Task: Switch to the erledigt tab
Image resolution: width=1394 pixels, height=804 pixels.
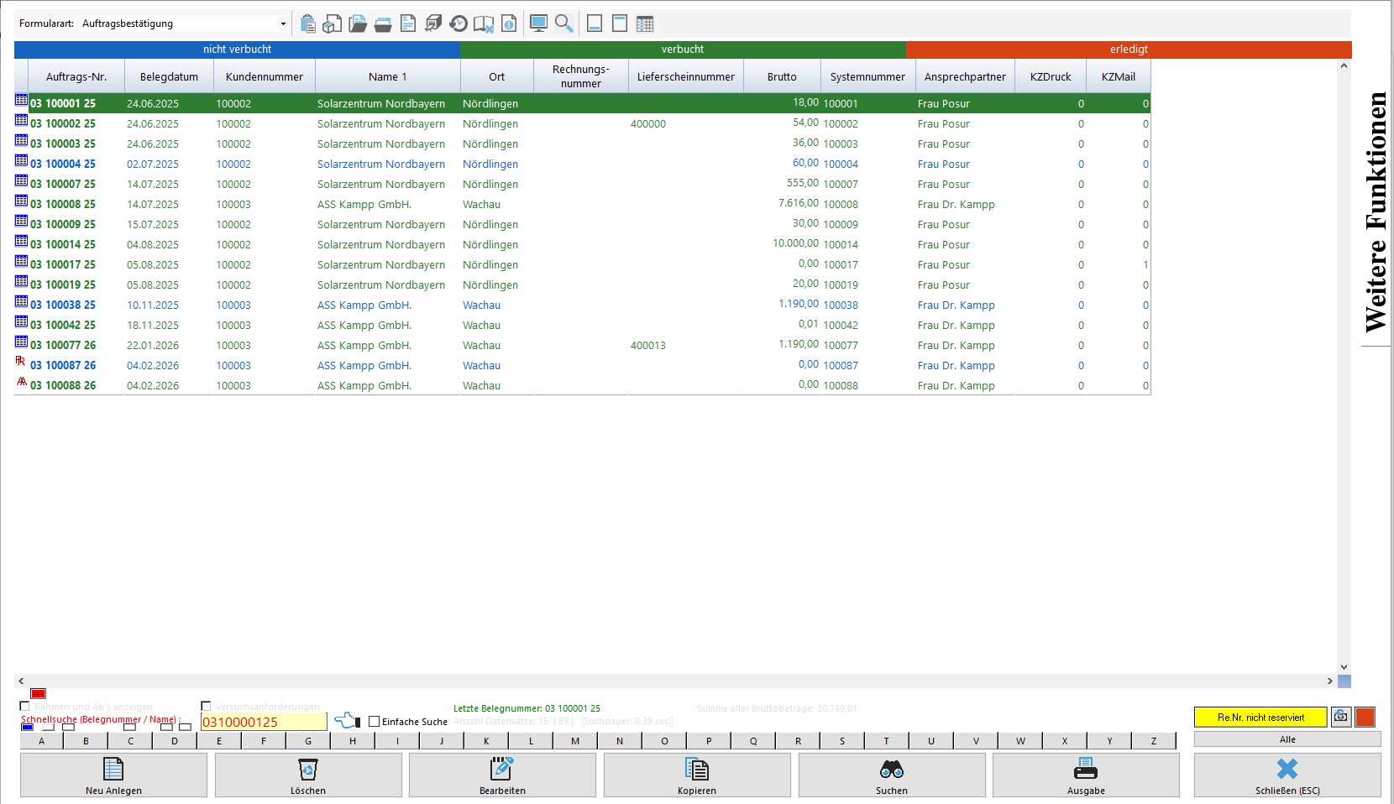Action: (1128, 50)
